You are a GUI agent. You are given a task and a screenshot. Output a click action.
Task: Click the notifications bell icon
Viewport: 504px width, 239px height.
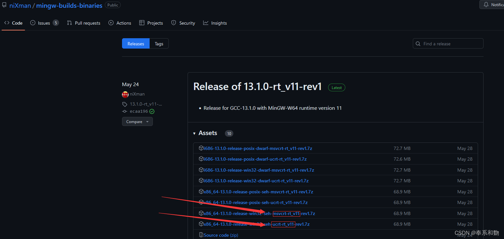pos(487,5)
